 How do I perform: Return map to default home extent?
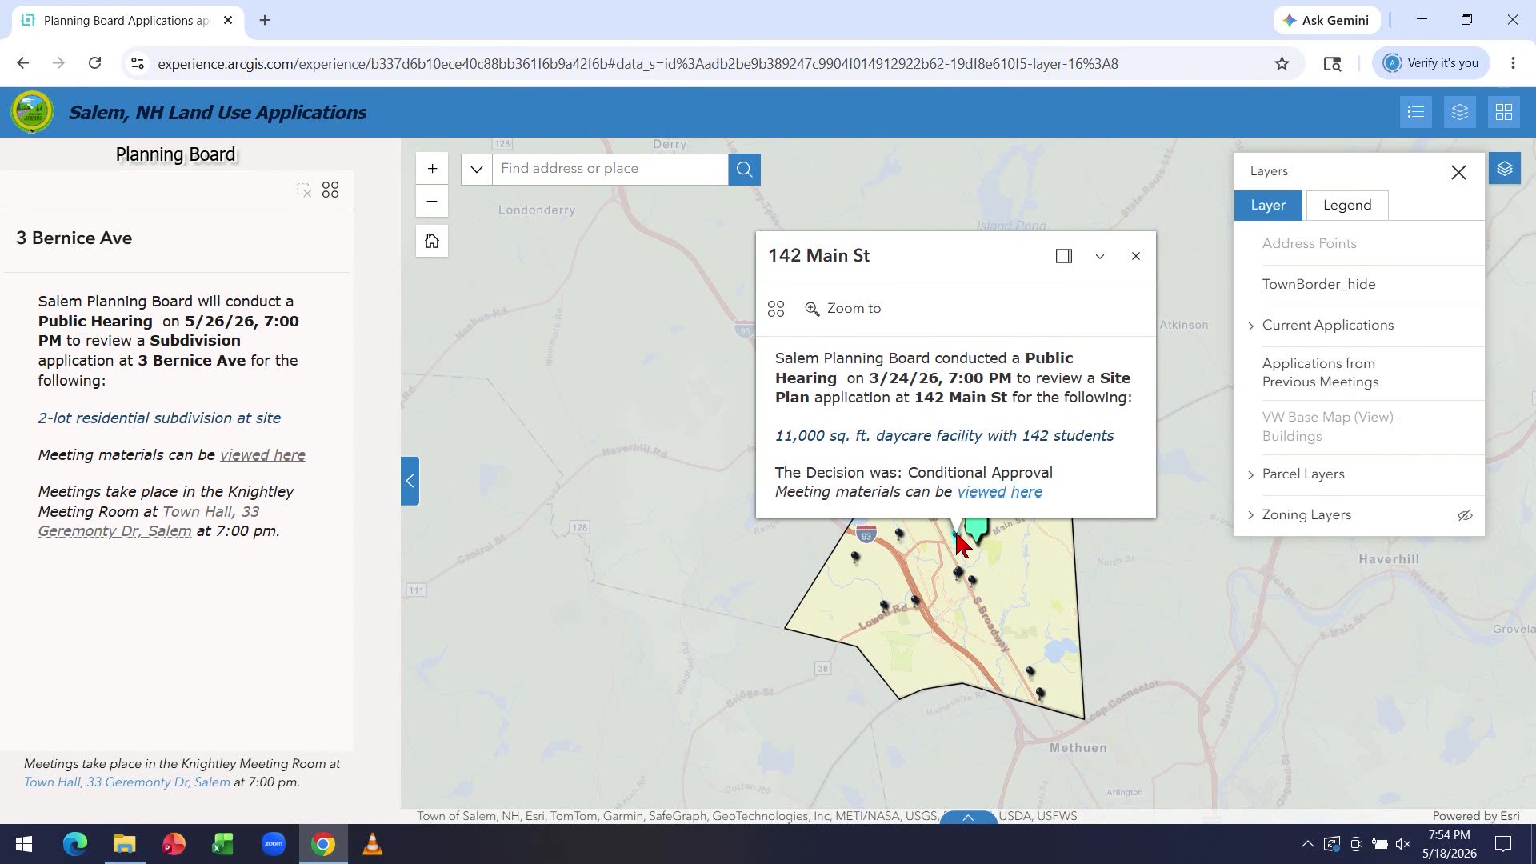[432, 241]
